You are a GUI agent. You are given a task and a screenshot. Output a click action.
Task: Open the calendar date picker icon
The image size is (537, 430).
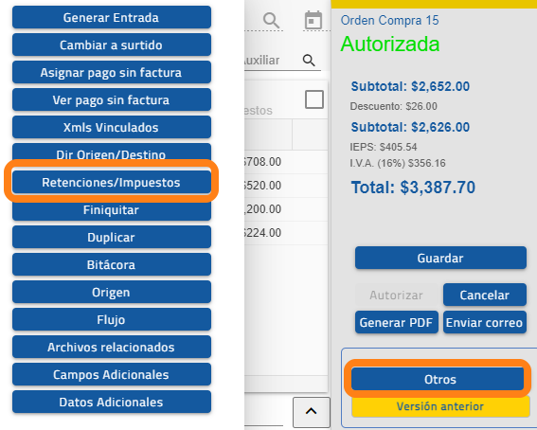[313, 20]
